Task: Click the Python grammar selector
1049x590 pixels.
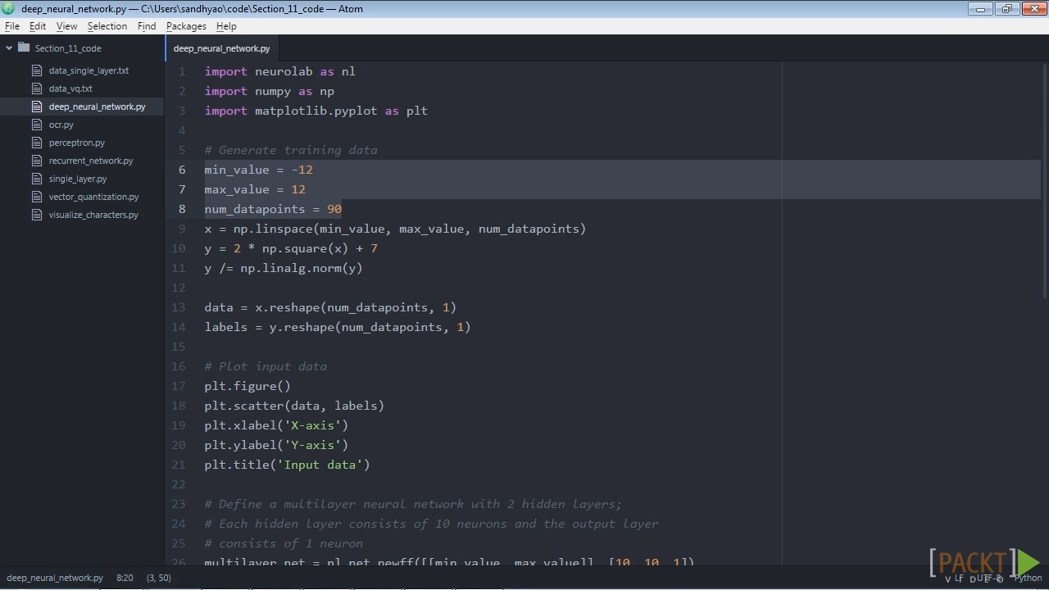Action: (x=1028, y=578)
